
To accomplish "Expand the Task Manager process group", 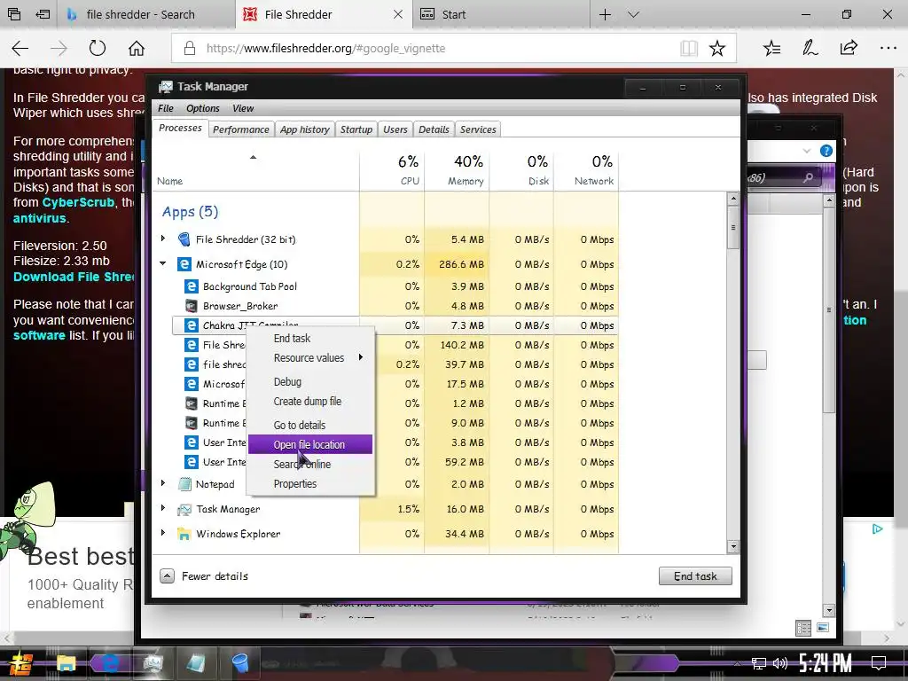I will click(163, 508).
